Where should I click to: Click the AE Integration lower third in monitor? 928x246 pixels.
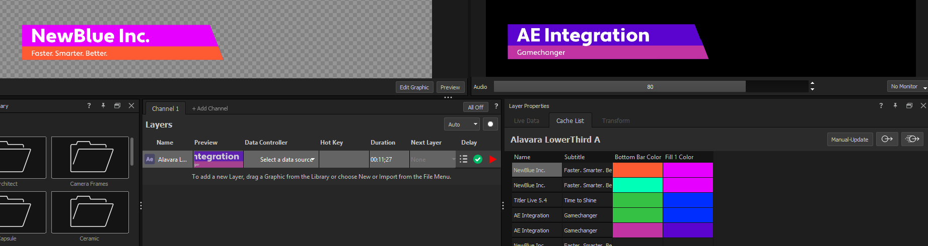point(608,41)
